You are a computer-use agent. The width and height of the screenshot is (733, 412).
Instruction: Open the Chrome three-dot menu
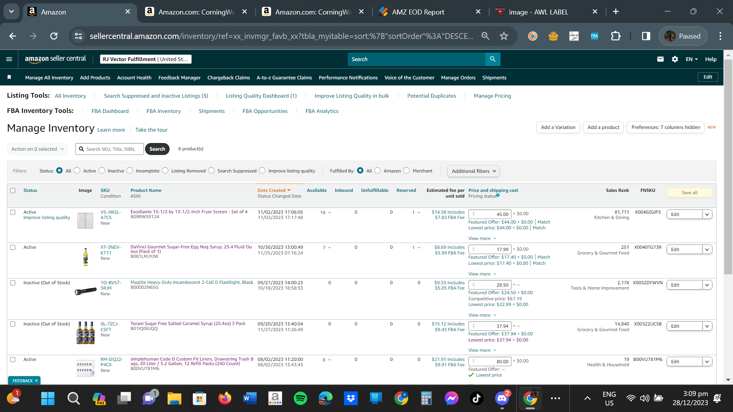click(x=720, y=36)
